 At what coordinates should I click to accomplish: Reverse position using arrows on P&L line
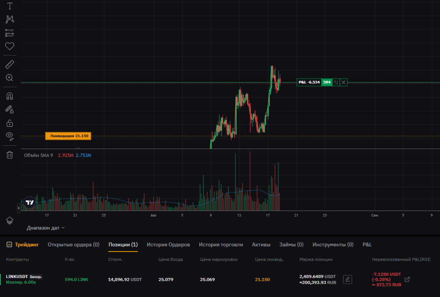[x=336, y=82]
